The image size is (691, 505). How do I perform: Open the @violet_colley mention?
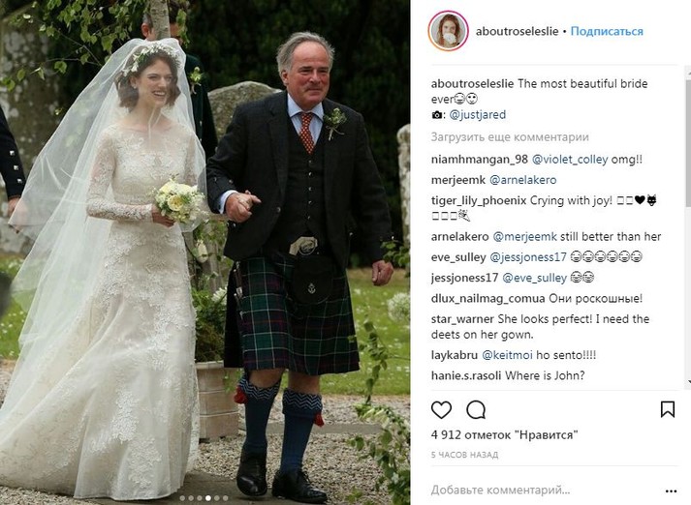(x=570, y=160)
